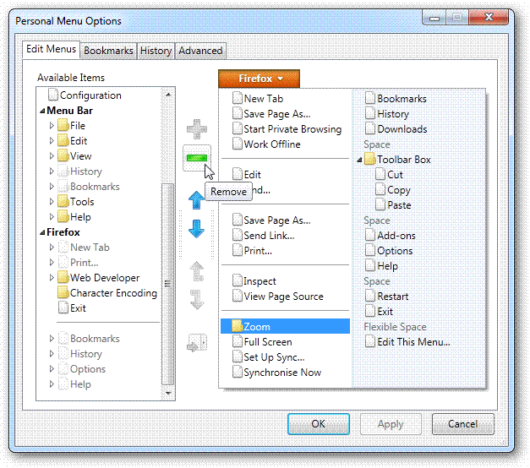Click the Work Offline page icon
Screen dimensions: 530x468
[x=238, y=144]
